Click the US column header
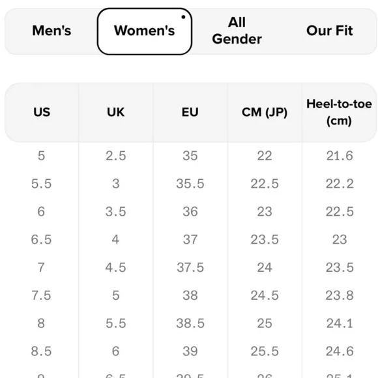Screen dimensions: 378x378 click(42, 112)
